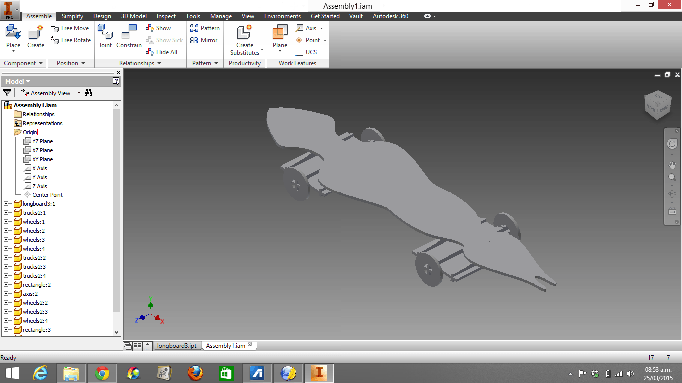Screen dimensions: 682x383
Task: Click the navigation wheel icon
Action: 672,144
